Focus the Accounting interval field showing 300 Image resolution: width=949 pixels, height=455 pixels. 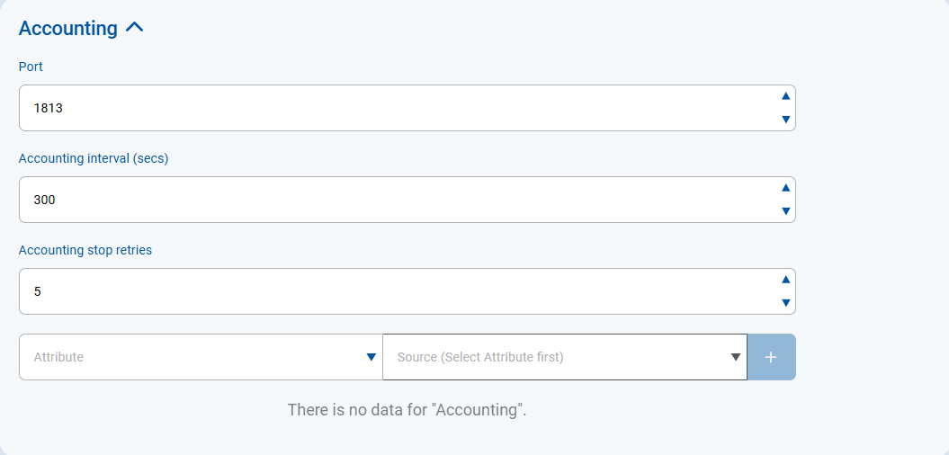tap(396, 200)
